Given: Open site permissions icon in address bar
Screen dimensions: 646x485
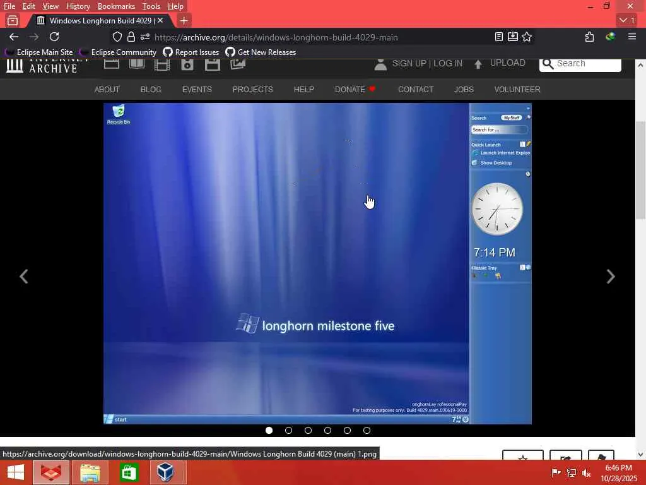Looking at the screenshot, I should (x=144, y=37).
